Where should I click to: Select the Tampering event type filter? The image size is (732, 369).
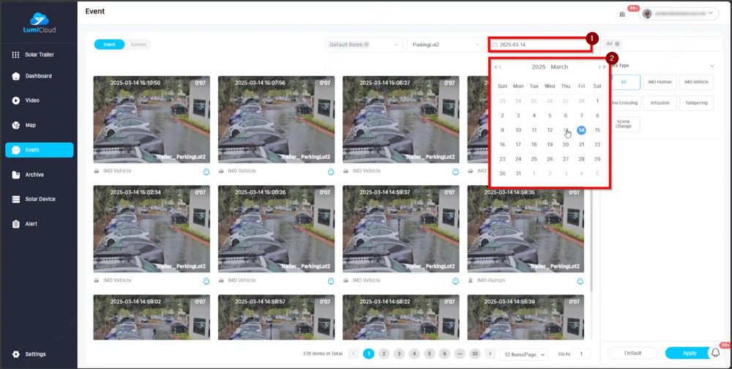coord(696,102)
